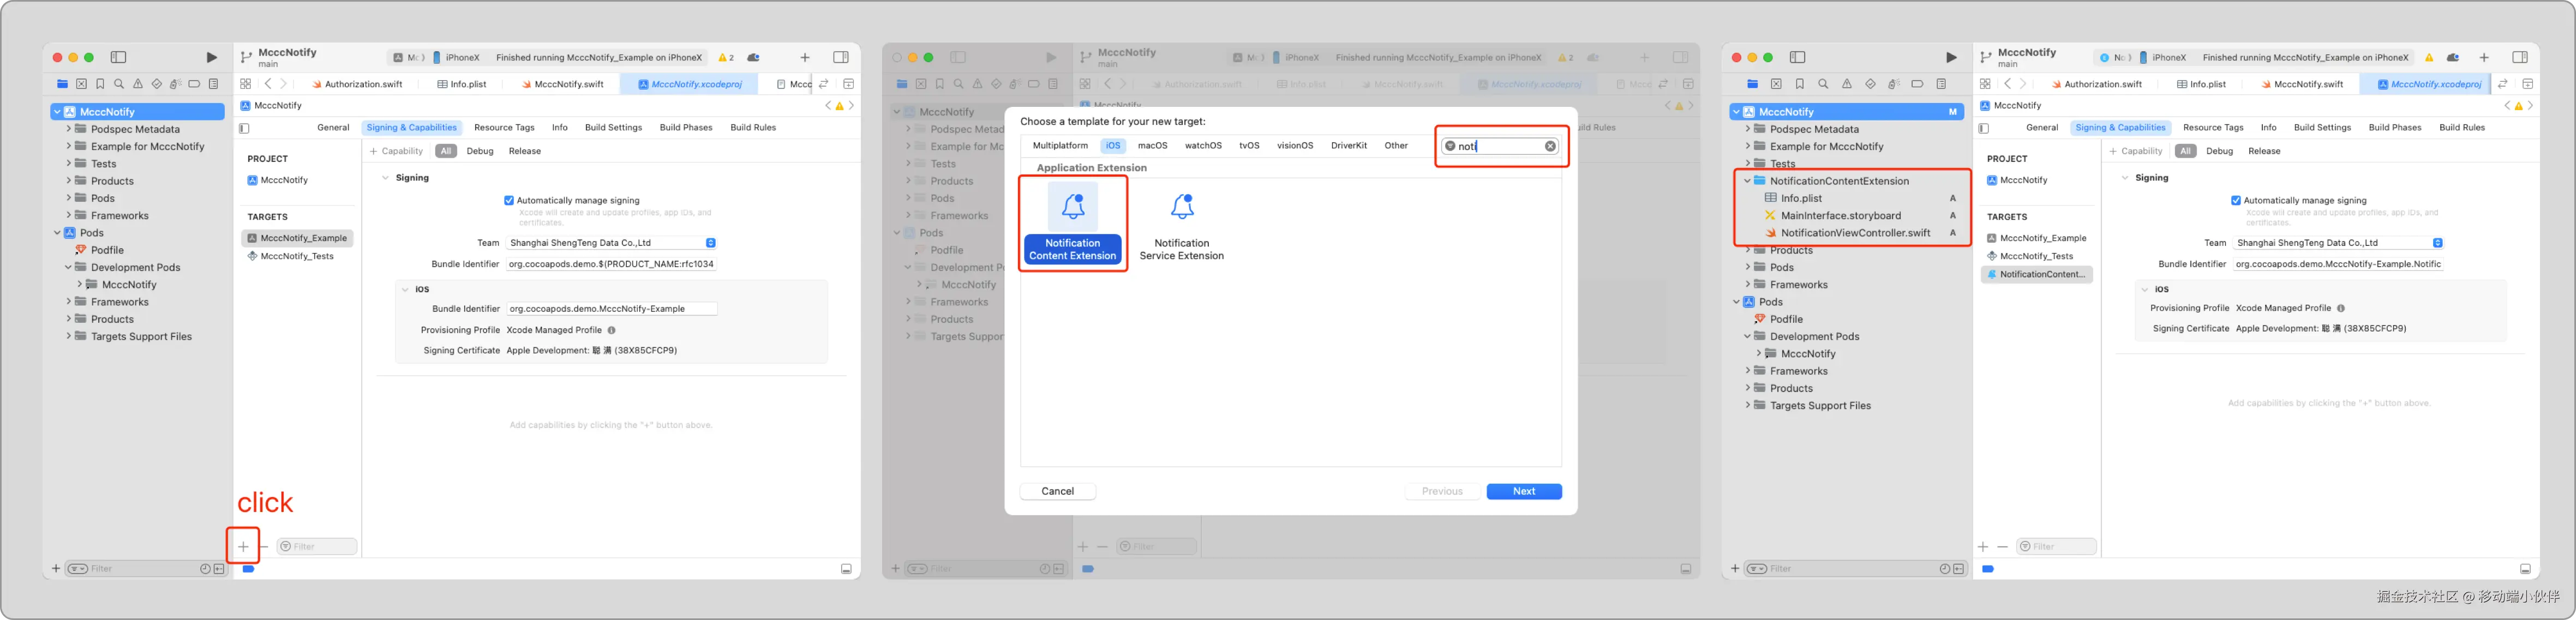This screenshot has width=2576, height=620.
Task: Select Notification Content Extension template icon
Action: (x=1073, y=207)
